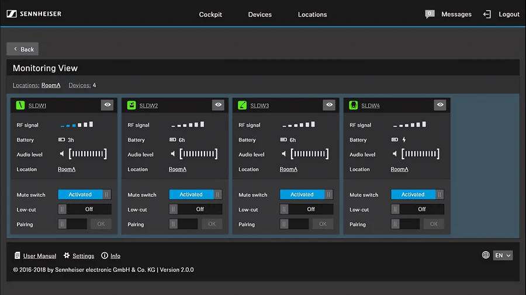Viewport: 526px width, 295px height.
Task: Click the Logout menu item
Action: [x=509, y=14]
